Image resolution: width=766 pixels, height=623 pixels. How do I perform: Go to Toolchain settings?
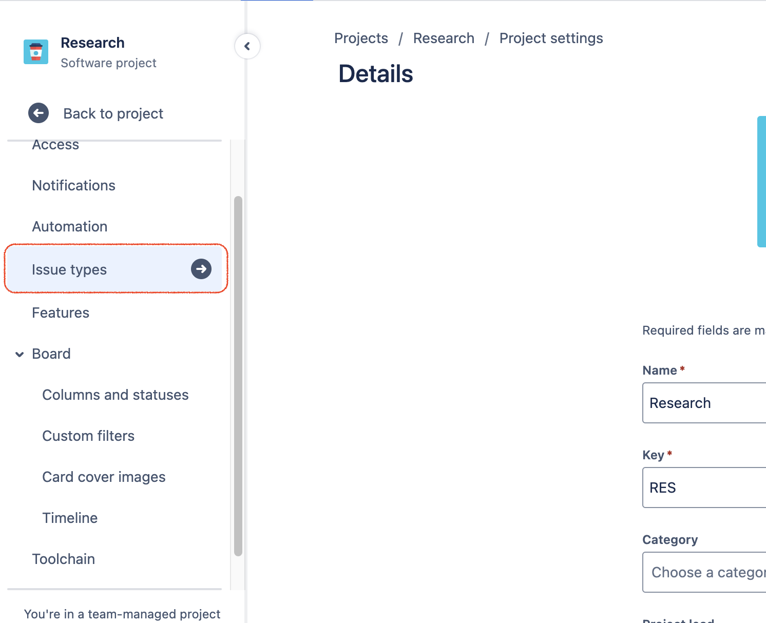[x=64, y=559]
